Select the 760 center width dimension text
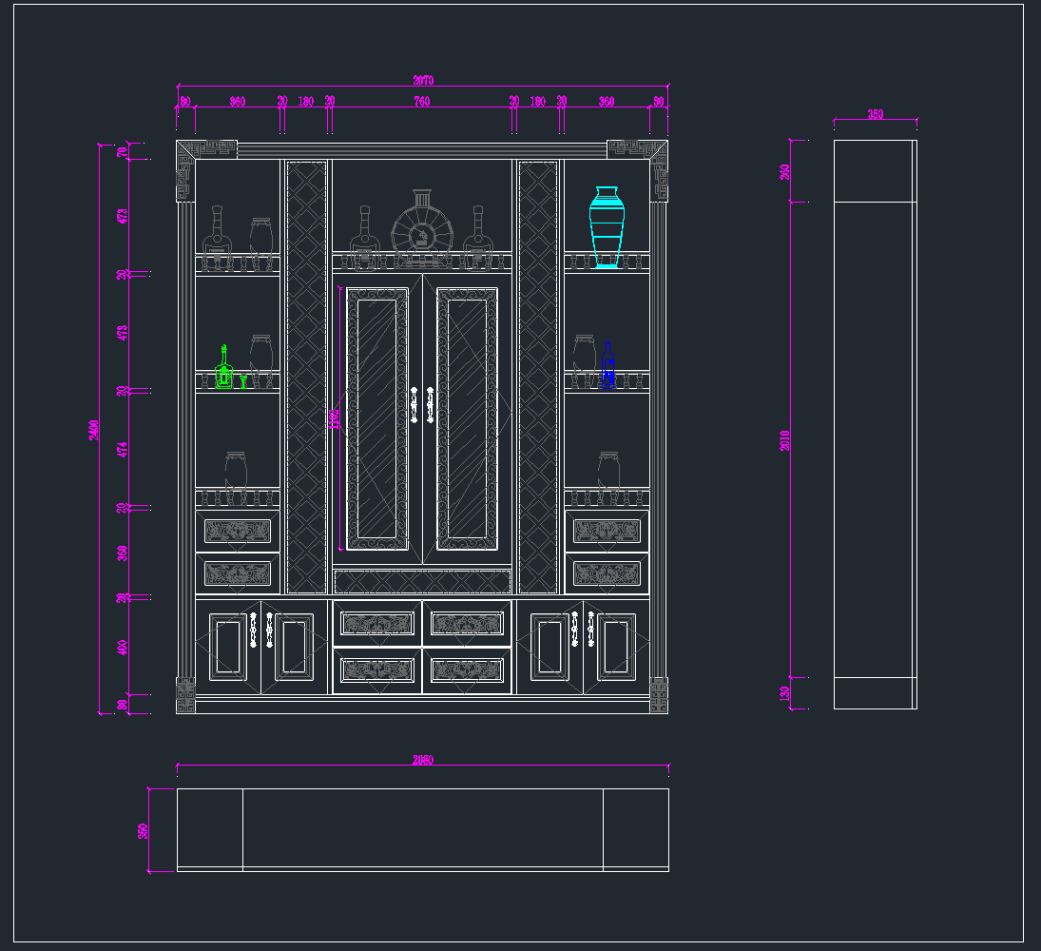 point(421,101)
